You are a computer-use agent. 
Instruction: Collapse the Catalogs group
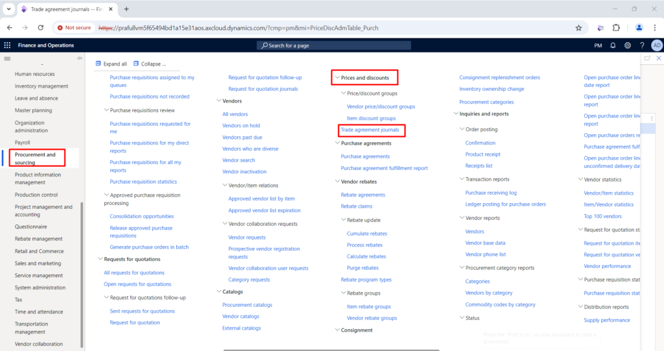[219, 292]
